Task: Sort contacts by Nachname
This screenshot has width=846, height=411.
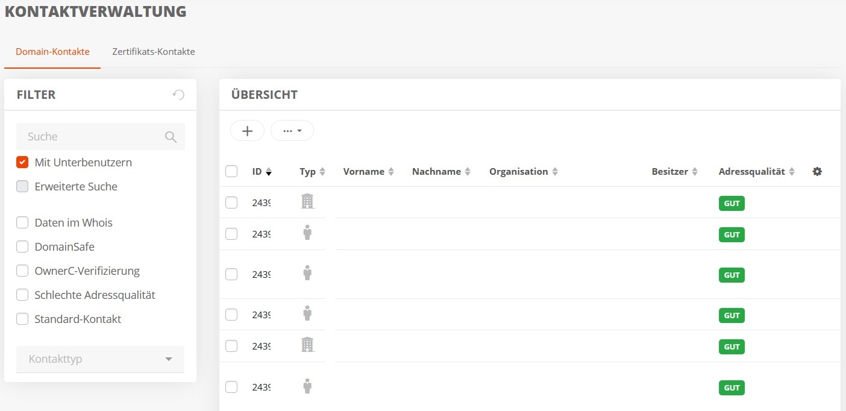Action: click(442, 172)
